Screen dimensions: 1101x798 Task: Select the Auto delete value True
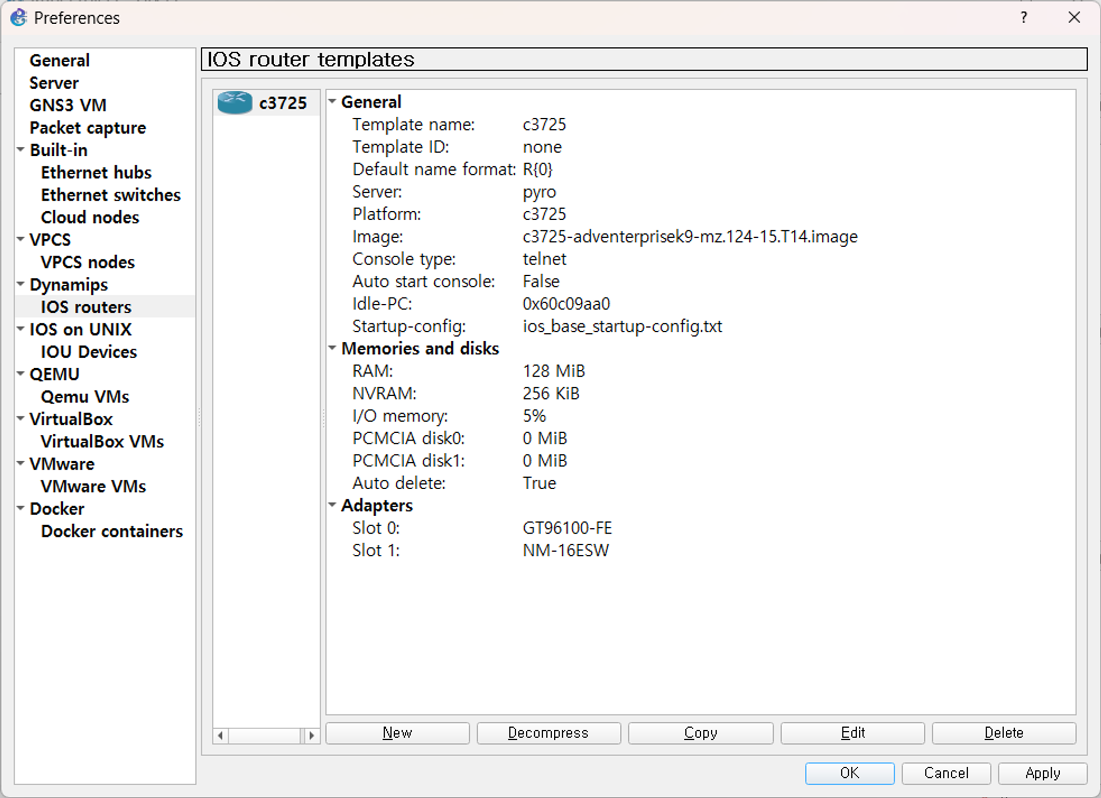(x=539, y=483)
